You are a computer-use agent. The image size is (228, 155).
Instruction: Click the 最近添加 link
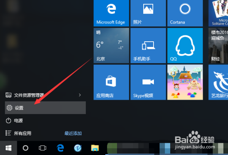pyautogui.click(x=73, y=133)
